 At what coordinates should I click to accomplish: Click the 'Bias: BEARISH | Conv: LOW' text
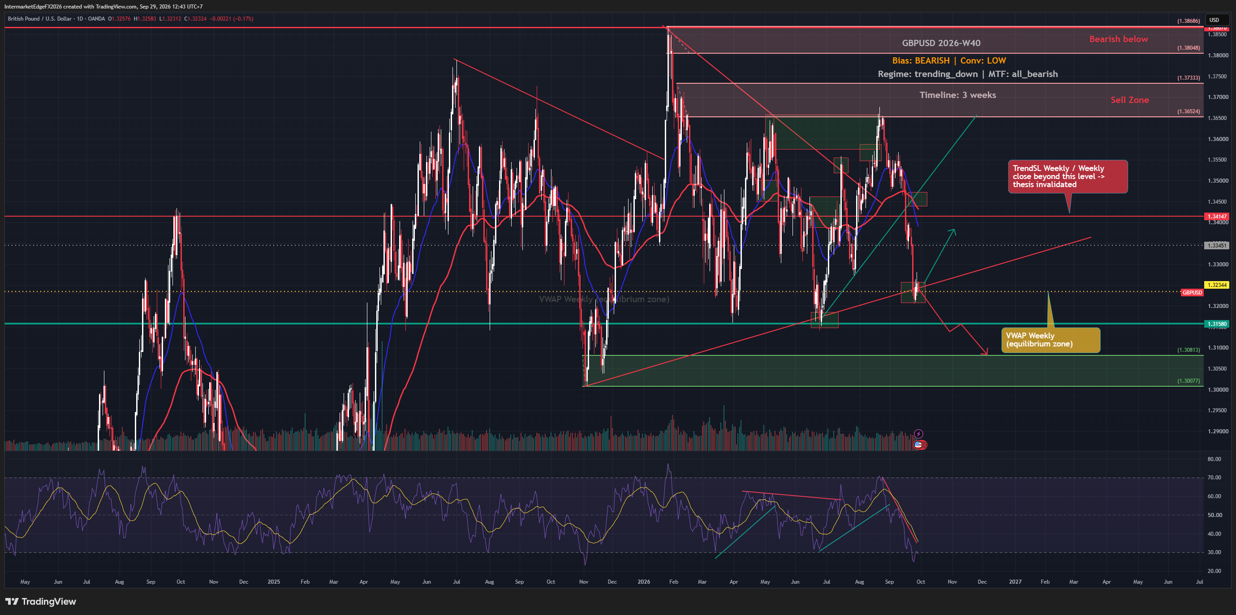point(948,60)
